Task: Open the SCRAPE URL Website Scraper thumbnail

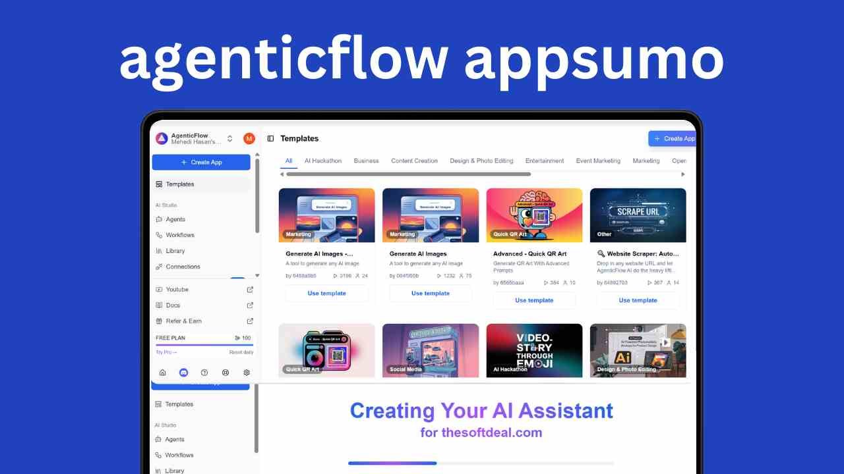Action: 638,215
